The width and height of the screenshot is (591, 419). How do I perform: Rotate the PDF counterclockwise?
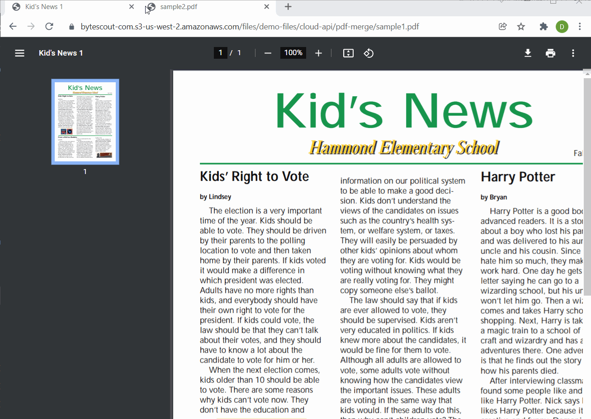[x=369, y=53]
